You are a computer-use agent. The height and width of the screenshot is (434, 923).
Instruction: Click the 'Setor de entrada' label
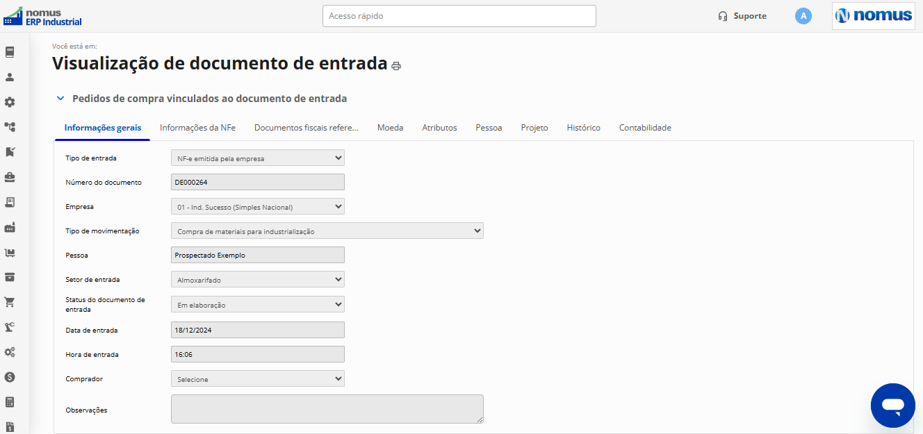coord(92,280)
